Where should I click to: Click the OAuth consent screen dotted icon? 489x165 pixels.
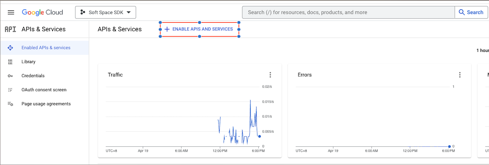coord(11,90)
